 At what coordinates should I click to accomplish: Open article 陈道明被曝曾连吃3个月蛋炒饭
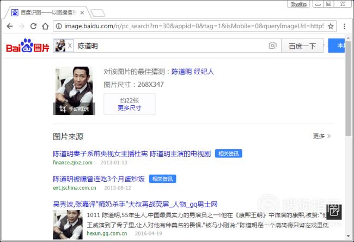coord(99,179)
